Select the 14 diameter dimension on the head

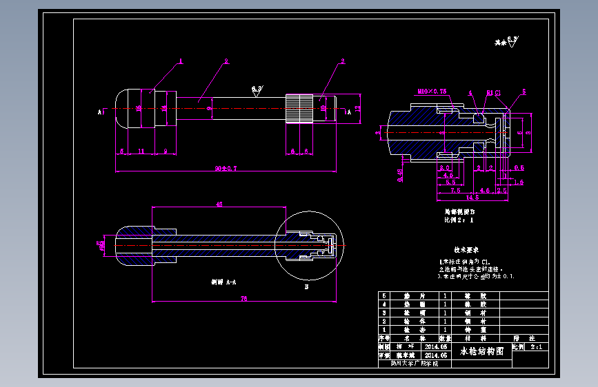(164, 109)
